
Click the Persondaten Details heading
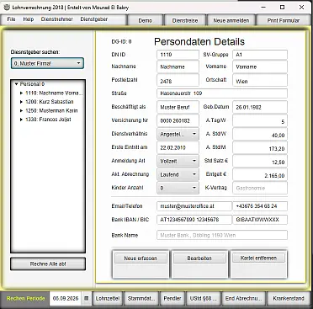point(199,42)
